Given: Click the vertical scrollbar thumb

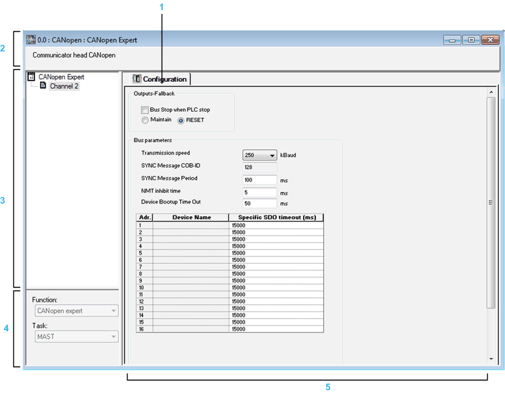Looking at the screenshot, I should 491,203.
